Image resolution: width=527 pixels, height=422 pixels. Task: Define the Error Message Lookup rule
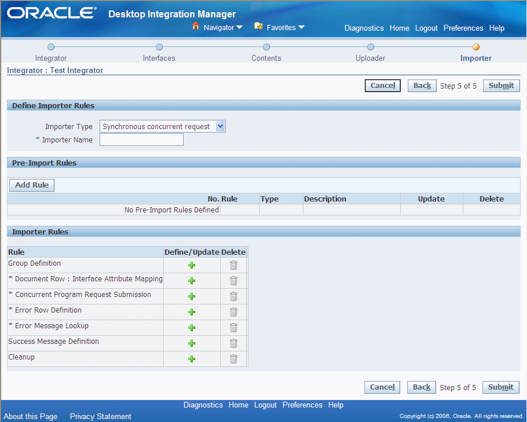192,328
